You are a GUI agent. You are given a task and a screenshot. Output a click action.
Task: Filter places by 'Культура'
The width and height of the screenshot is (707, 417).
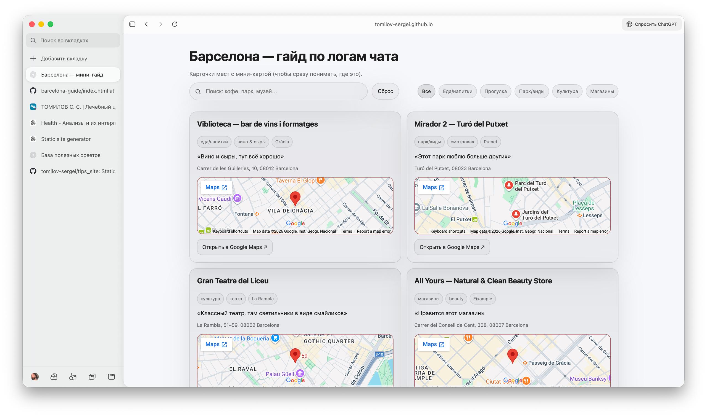(567, 91)
